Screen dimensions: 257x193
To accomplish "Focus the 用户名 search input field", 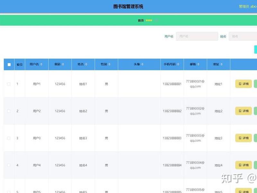I will click(197, 36).
